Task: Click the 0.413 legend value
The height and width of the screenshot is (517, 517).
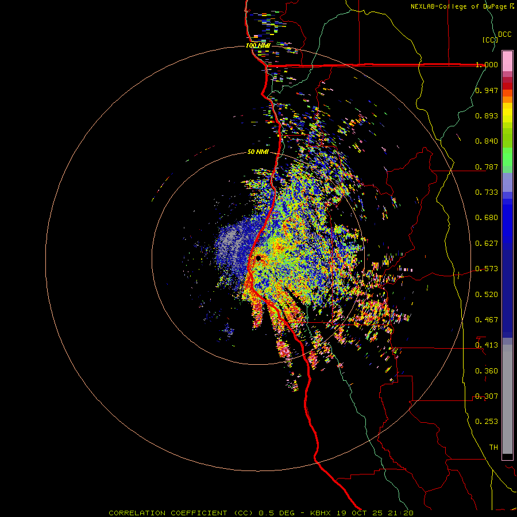Action: 487,345
